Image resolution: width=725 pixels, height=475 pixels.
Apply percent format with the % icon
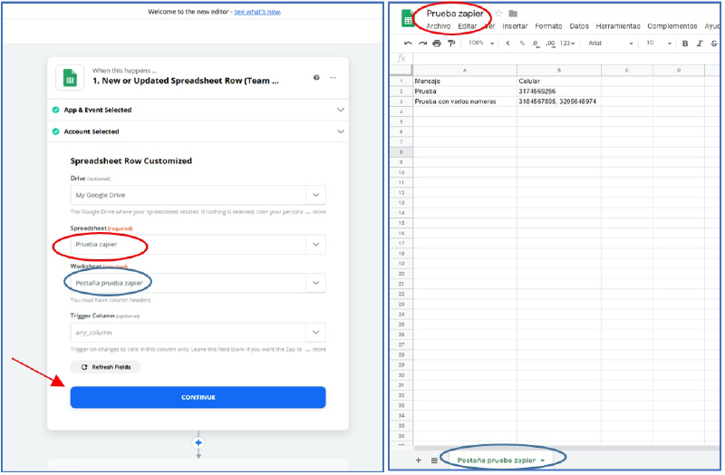(522, 43)
